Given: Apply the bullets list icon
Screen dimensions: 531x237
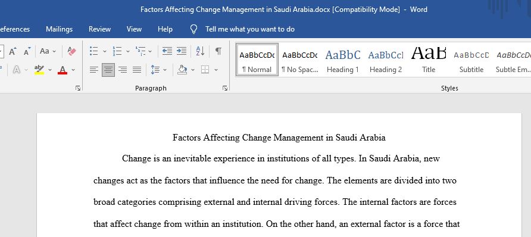Looking at the screenshot, I should (94, 51).
